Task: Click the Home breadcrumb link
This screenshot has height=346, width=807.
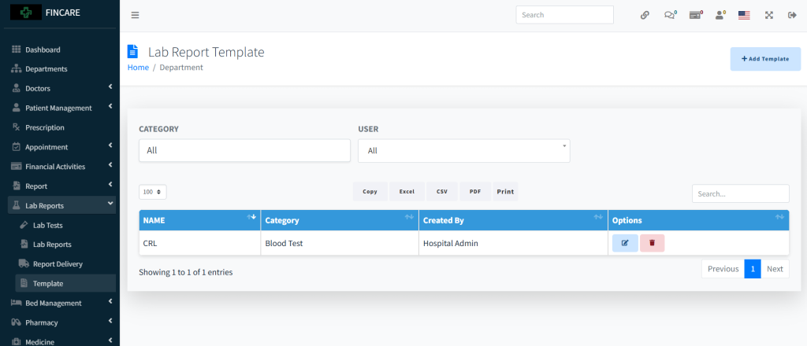Action: click(x=138, y=68)
